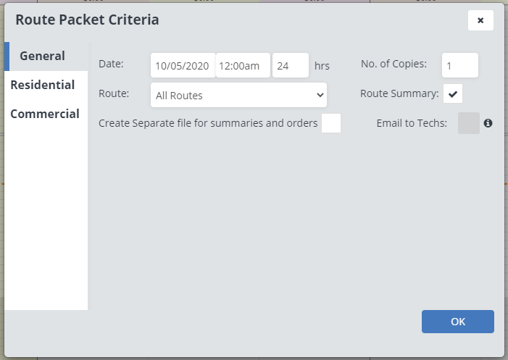Switch to the General tab
Screen dimensions: 508x360
pos(42,56)
